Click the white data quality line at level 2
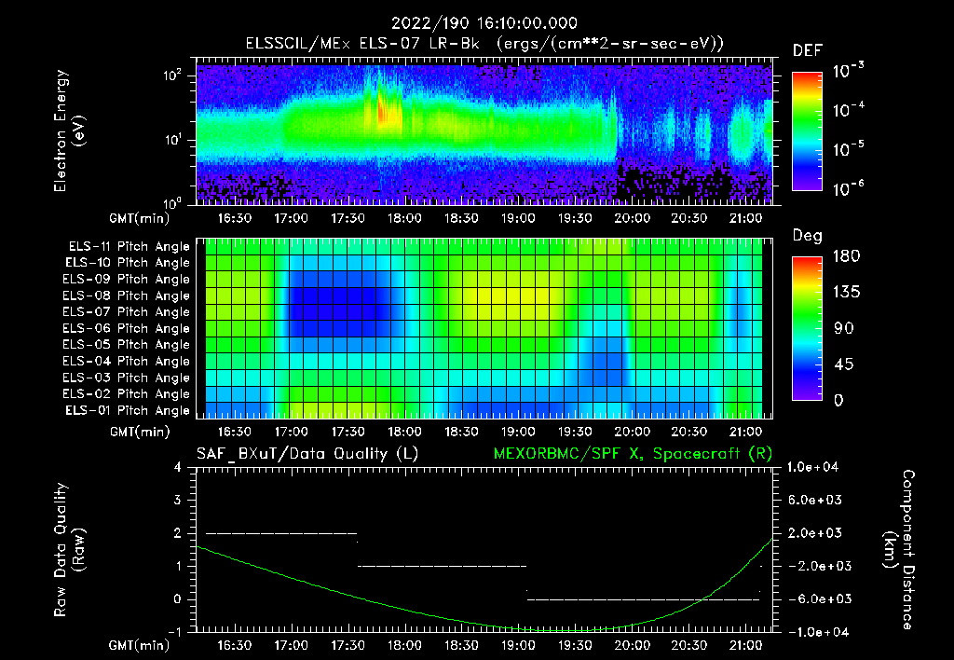954x660 pixels. pos(281,533)
